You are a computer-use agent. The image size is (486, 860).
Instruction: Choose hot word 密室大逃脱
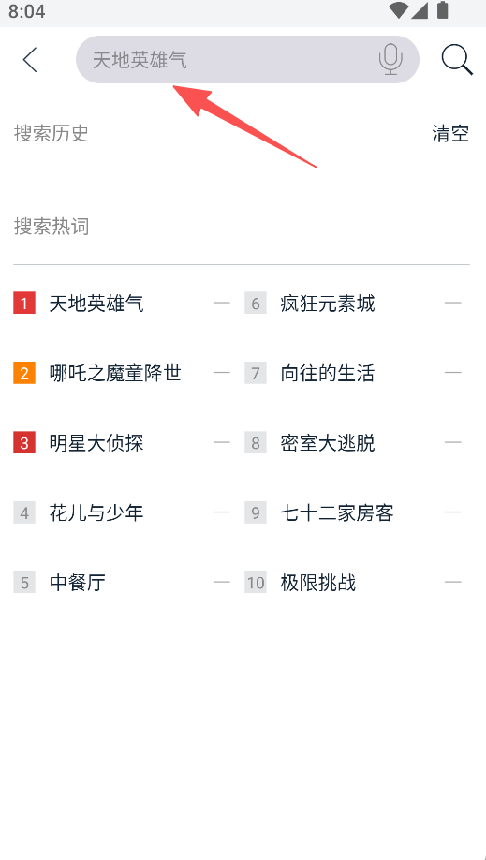[x=328, y=442]
